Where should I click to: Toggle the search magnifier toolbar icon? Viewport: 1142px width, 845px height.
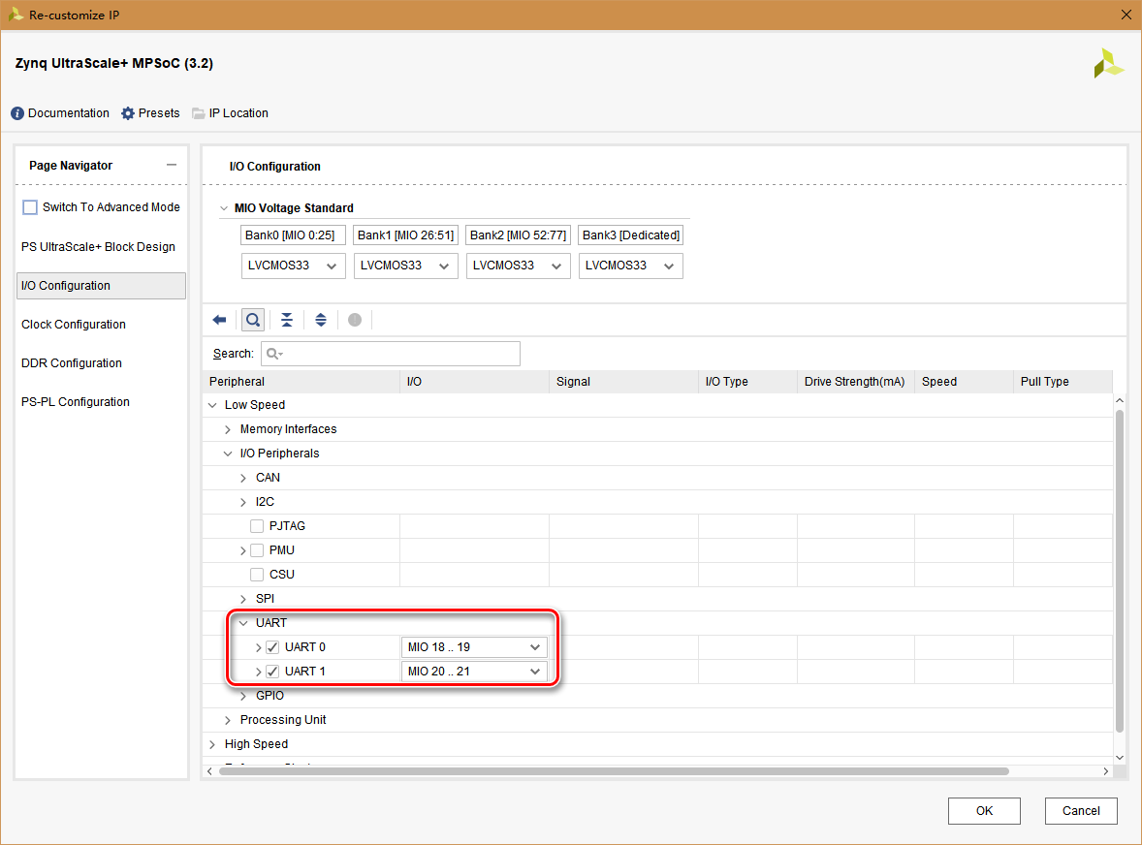click(x=253, y=320)
